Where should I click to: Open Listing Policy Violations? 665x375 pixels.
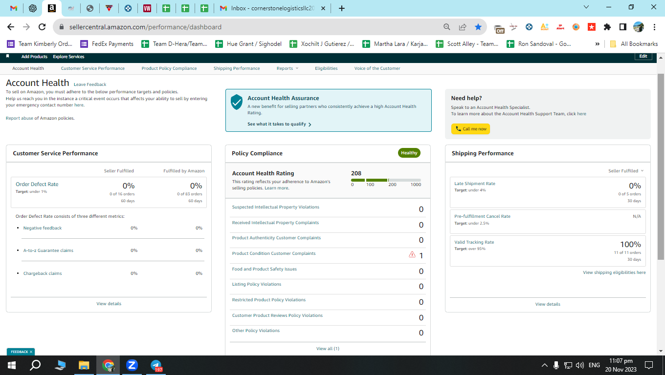[257, 284]
